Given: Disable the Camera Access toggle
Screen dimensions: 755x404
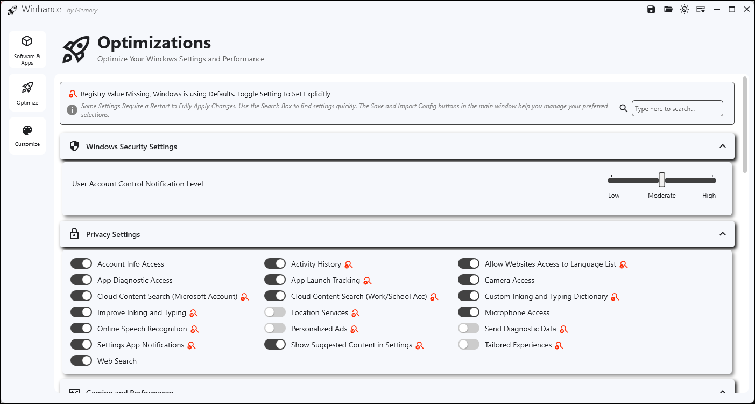Looking at the screenshot, I should pyautogui.click(x=468, y=280).
